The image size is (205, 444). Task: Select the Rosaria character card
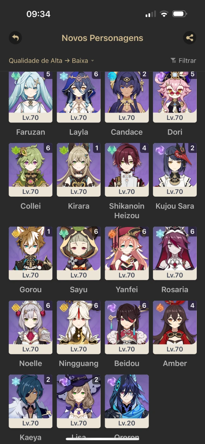pyautogui.click(x=175, y=253)
